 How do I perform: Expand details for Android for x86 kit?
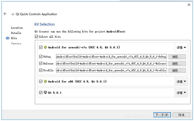(x=181, y=81)
